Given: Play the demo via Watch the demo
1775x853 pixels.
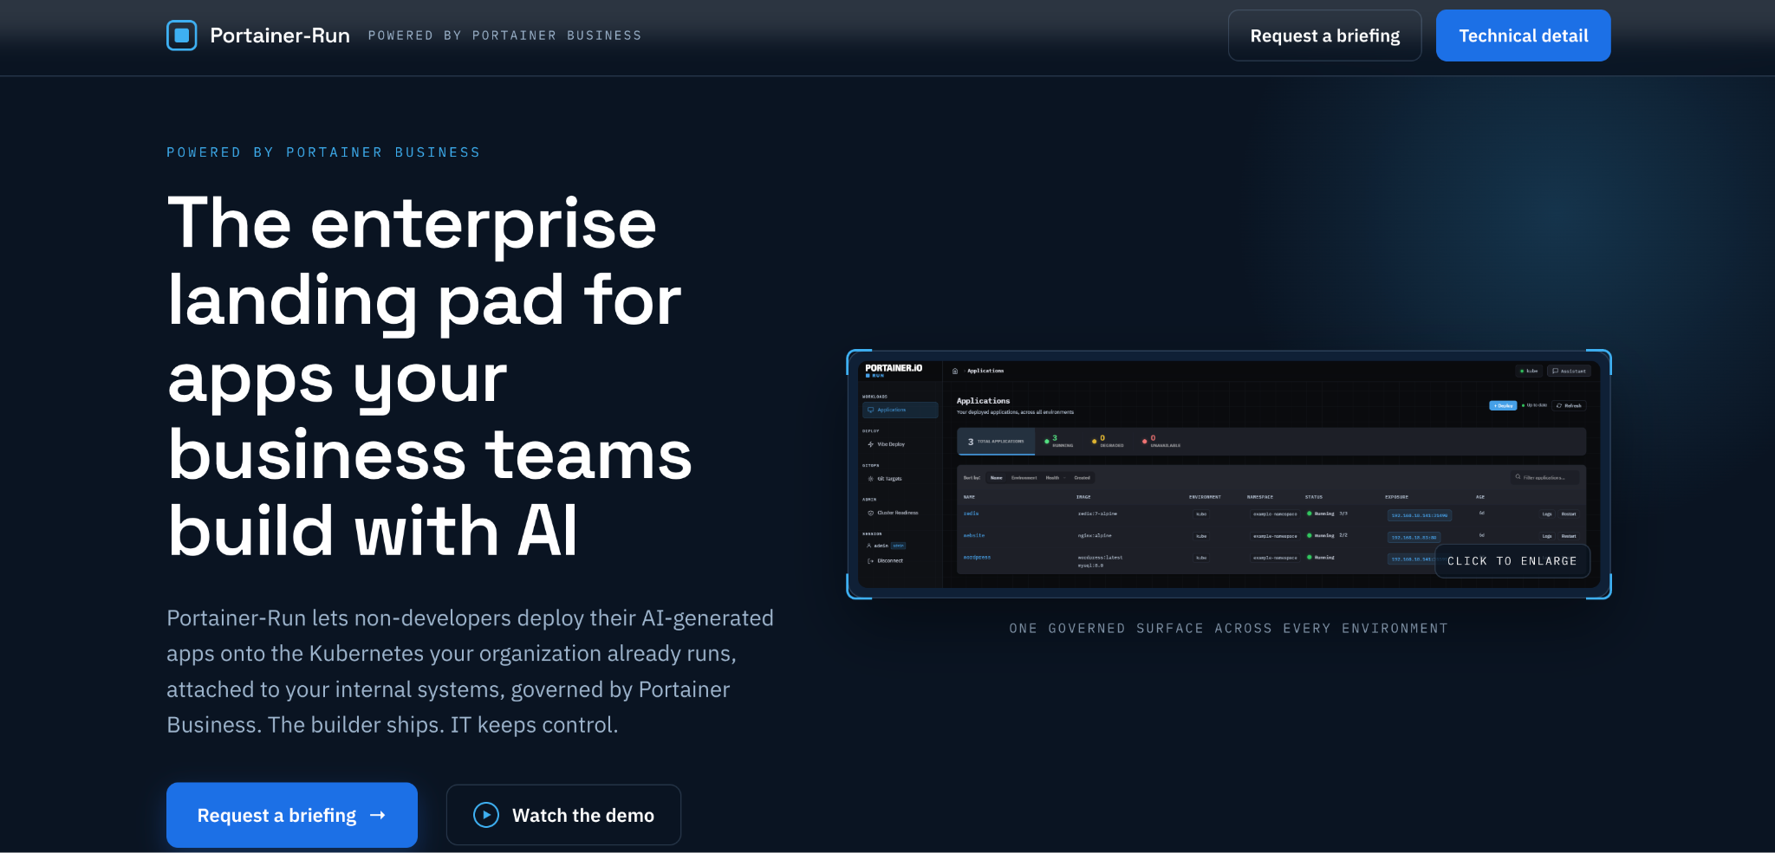Looking at the screenshot, I should click(563, 815).
